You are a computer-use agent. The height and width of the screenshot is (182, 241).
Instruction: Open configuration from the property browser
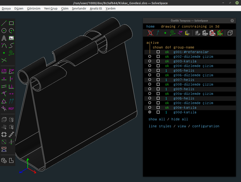click(x=206, y=126)
